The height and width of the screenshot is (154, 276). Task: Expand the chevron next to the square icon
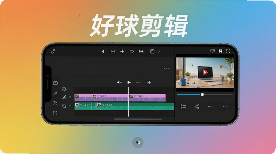pyautogui.click(x=159, y=51)
